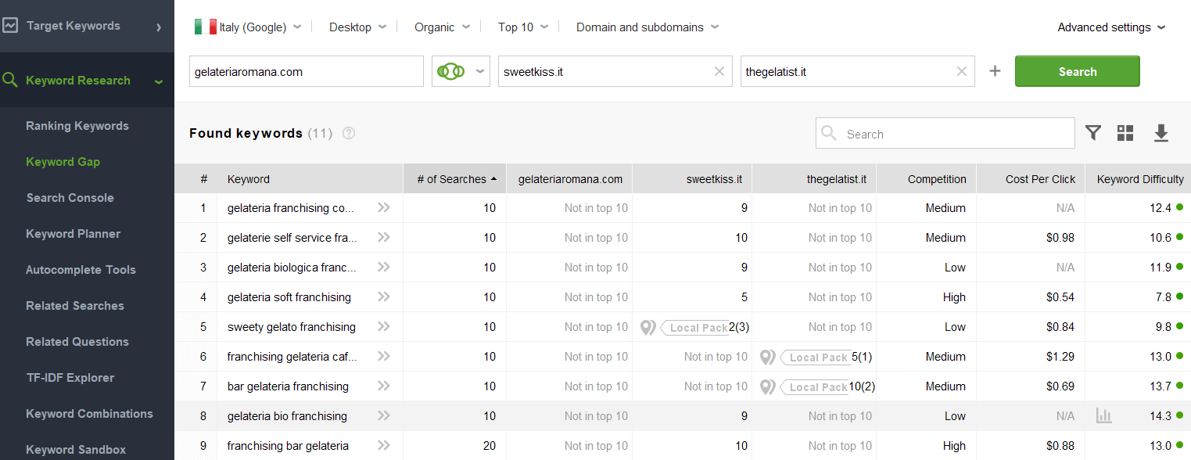Sort by Keyword column header
Viewport: 1191px width, 460px height.
pos(310,179)
